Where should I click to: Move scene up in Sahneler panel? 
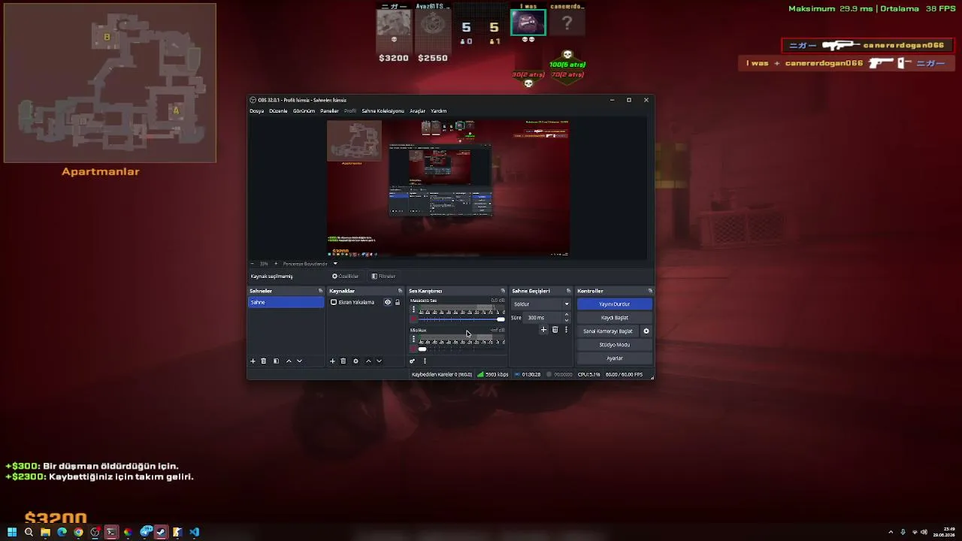coord(289,361)
